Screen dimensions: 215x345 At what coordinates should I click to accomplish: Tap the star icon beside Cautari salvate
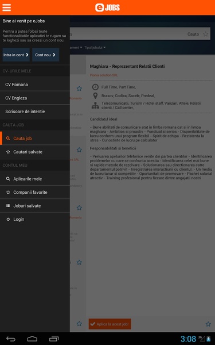(x=8, y=152)
